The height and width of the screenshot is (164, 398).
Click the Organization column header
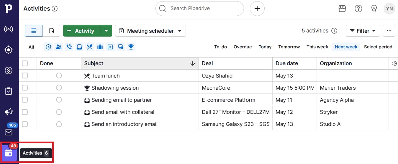coord(353,63)
